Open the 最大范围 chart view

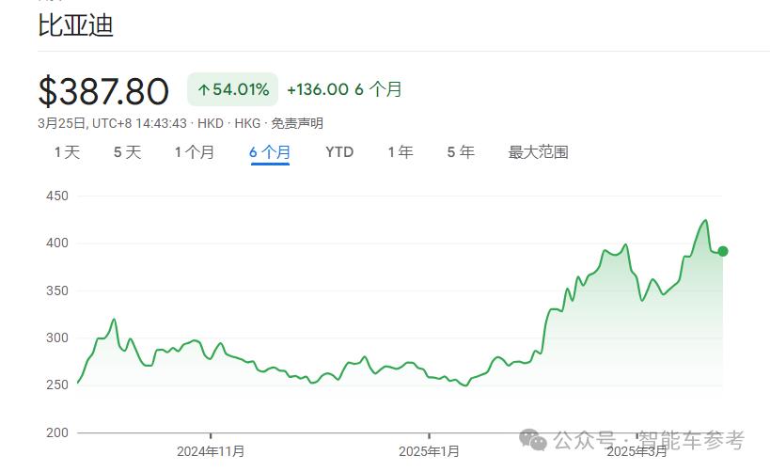click(538, 152)
